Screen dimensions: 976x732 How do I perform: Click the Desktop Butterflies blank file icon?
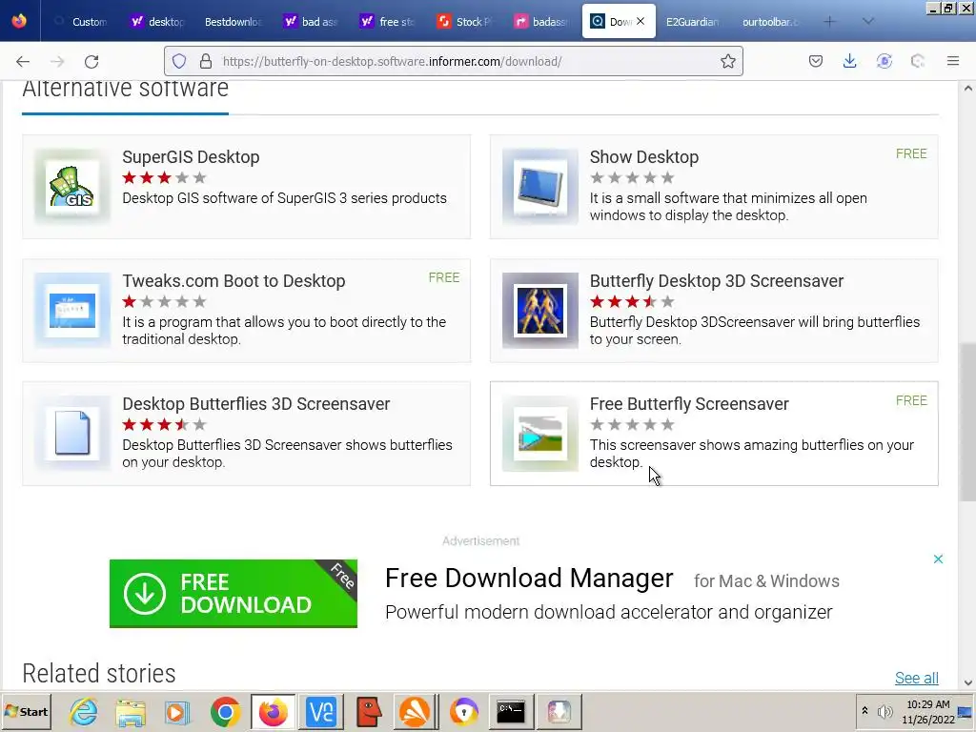click(x=72, y=434)
